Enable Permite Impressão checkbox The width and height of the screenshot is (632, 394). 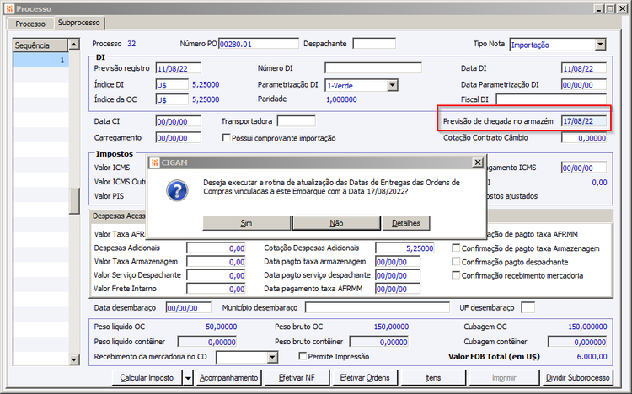pyautogui.click(x=303, y=356)
